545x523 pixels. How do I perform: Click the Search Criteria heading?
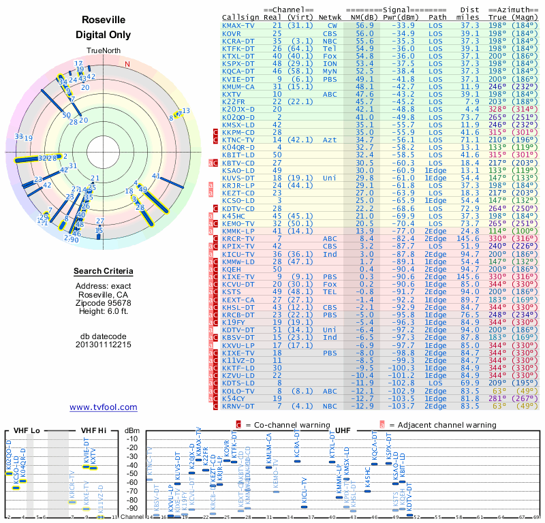click(104, 271)
